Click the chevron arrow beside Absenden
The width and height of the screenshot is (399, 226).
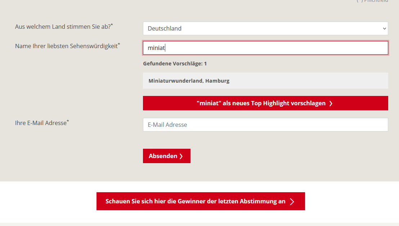(x=181, y=156)
